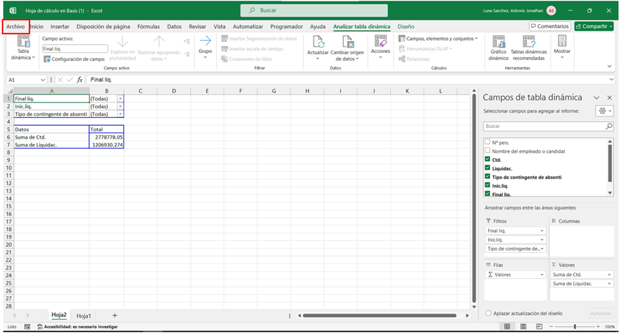The width and height of the screenshot is (619, 333).
Task: Click the Actualizar refresh icon
Action: (318, 42)
